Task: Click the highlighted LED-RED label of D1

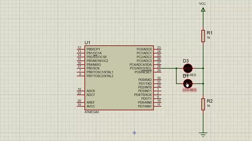Action: click(189, 90)
